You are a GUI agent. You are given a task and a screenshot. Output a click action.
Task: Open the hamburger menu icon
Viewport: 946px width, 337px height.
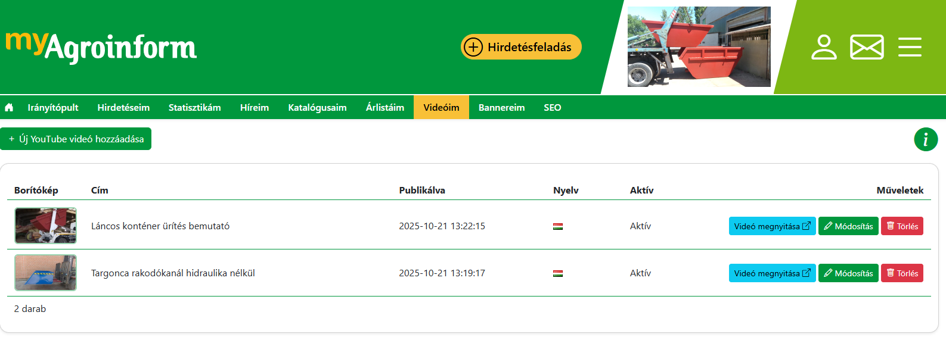910,47
